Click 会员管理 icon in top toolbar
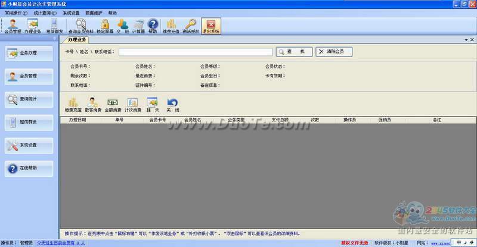Viewport: 477px width, 247px height. point(12,25)
